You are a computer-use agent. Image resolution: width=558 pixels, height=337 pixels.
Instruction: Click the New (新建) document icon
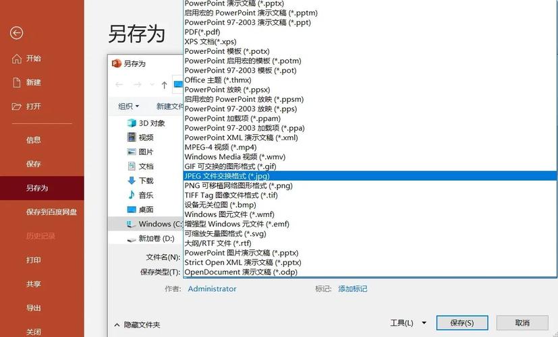point(17,82)
